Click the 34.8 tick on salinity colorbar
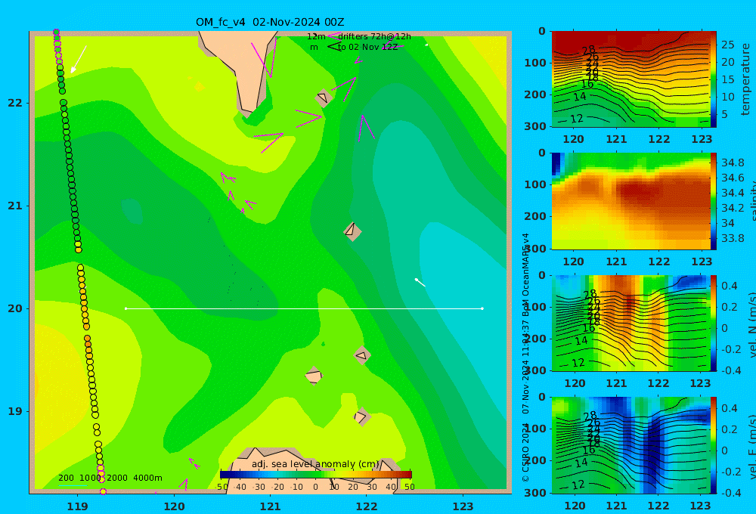756x514 pixels. click(x=733, y=163)
